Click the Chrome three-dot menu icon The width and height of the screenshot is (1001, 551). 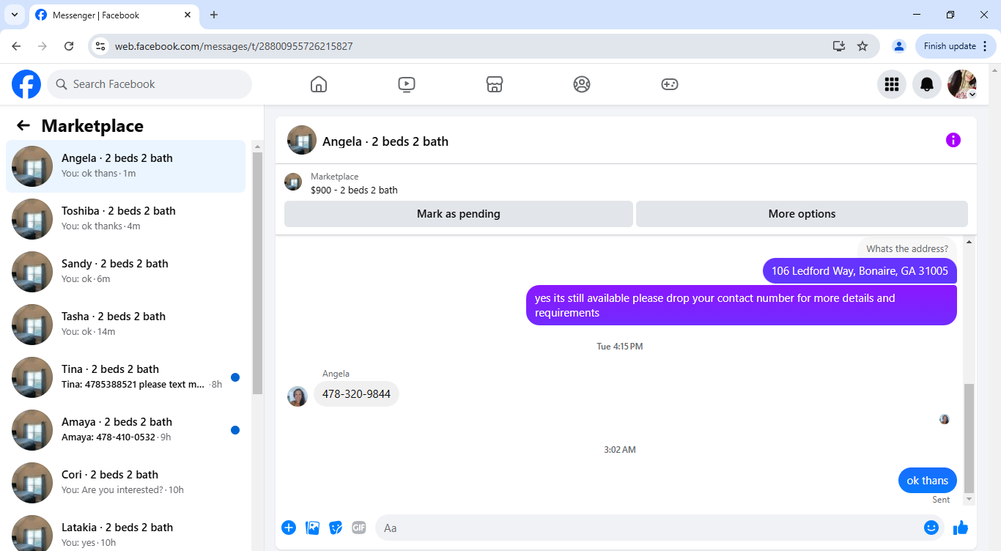[x=985, y=46]
